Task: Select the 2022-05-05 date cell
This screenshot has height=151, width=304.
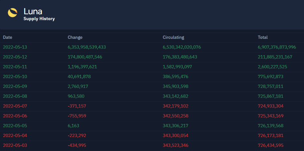Action: [x=15, y=126]
